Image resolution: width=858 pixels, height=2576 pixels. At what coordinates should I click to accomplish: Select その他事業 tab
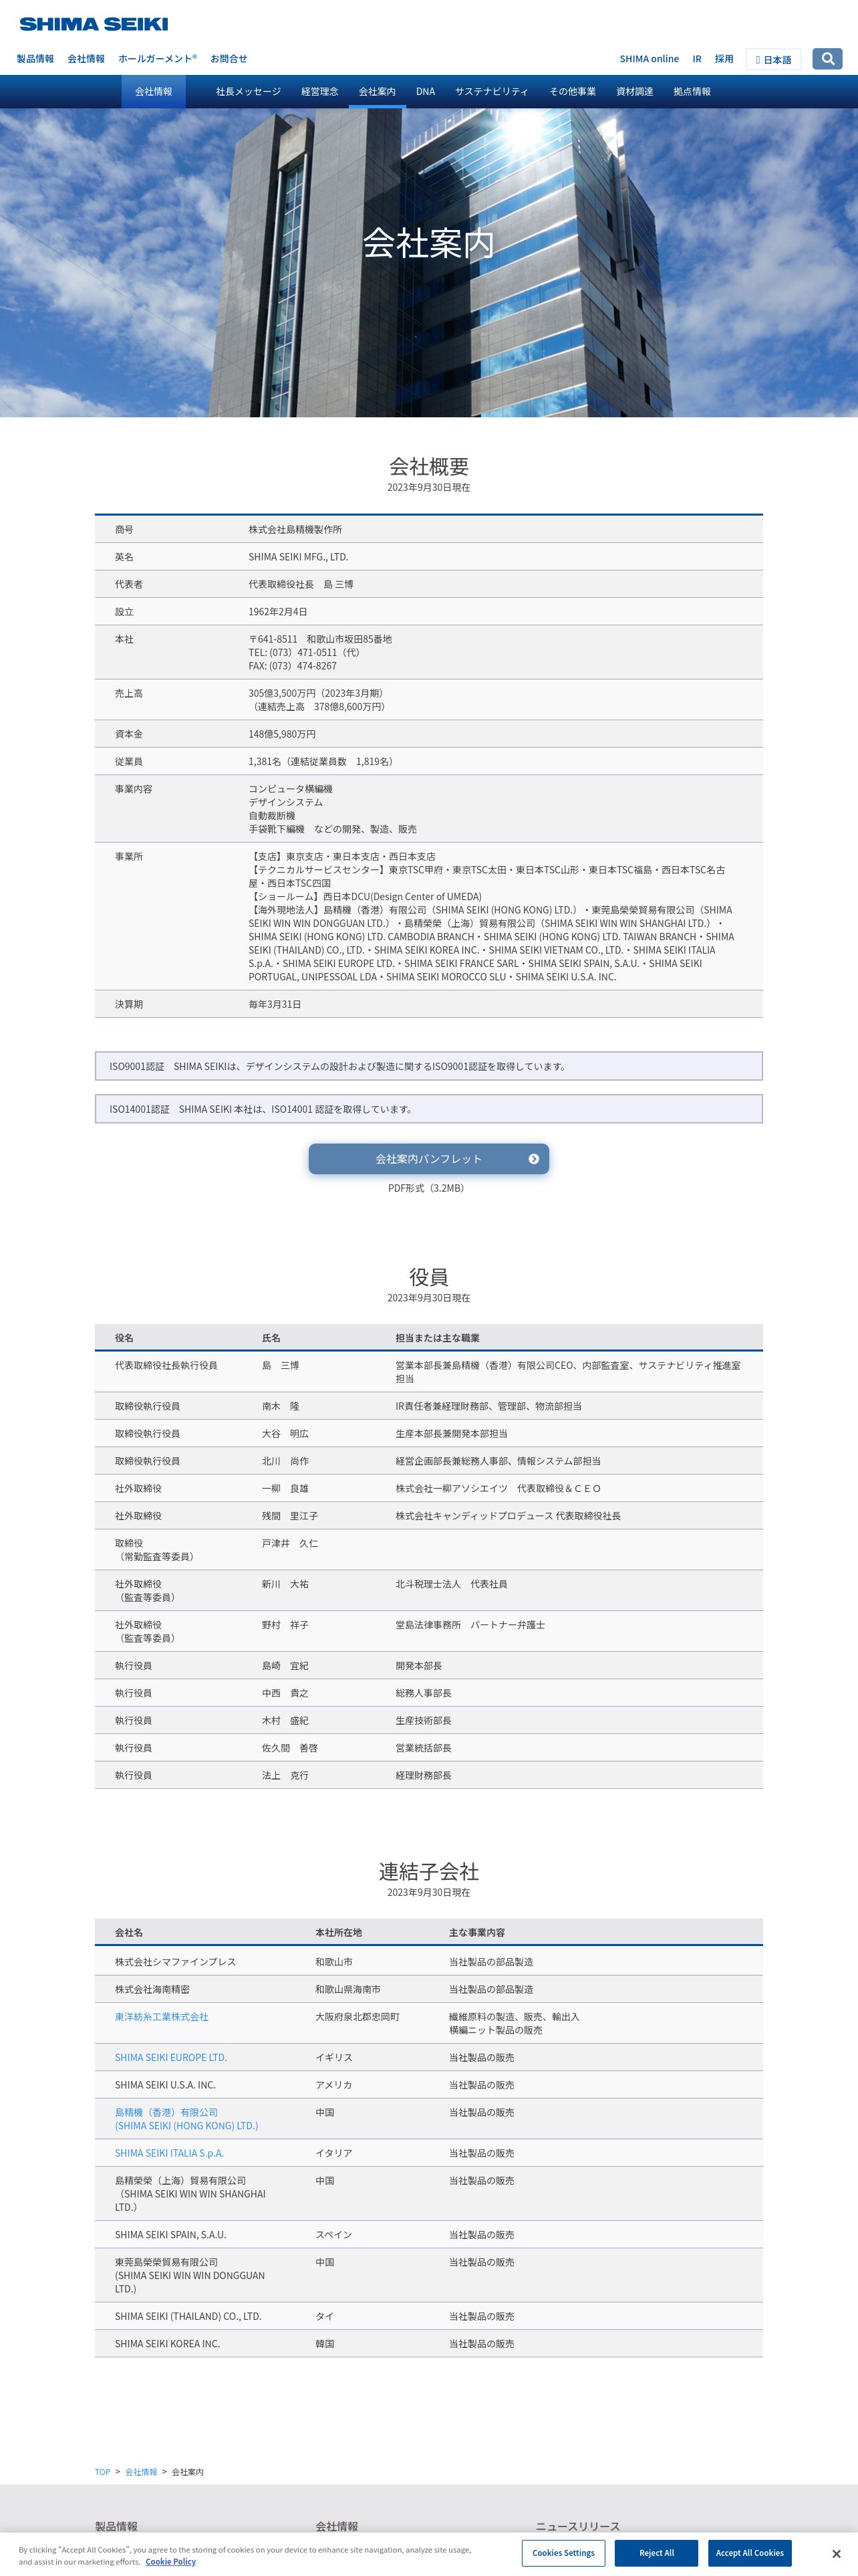pyautogui.click(x=572, y=91)
